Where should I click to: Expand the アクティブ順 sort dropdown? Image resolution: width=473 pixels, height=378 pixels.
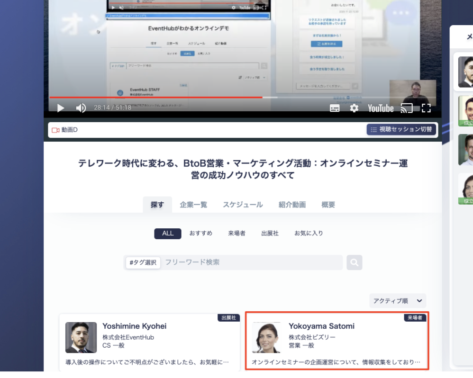(x=398, y=301)
